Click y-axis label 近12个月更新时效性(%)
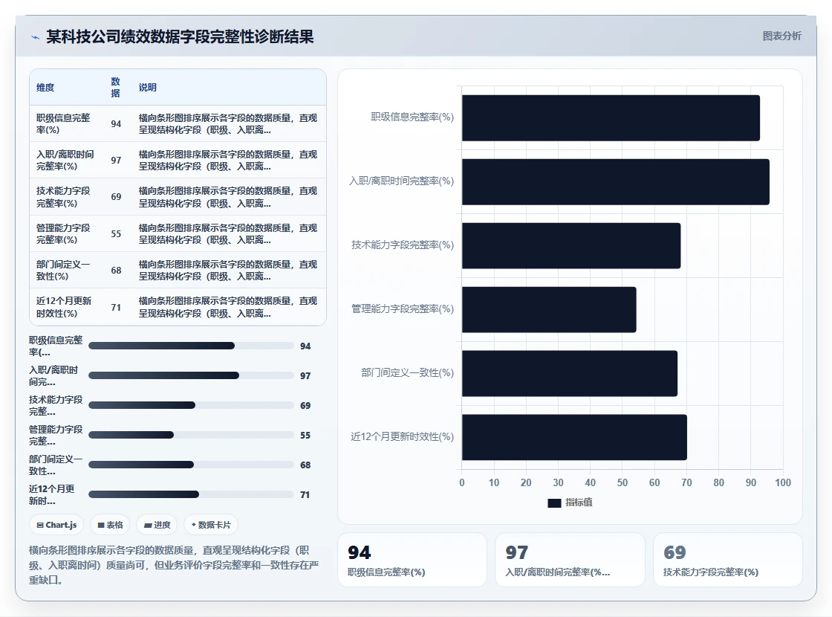 pos(402,436)
